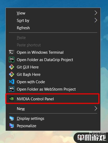Click the Display settings monitor icon
The height and width of the screenshot is (143, 108).
pyautogui.click(x=12, y=118)
